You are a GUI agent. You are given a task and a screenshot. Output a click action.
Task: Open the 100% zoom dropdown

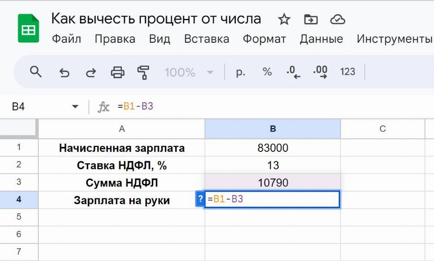189,72
